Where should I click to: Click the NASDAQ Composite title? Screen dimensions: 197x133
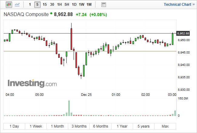point(26,15)
